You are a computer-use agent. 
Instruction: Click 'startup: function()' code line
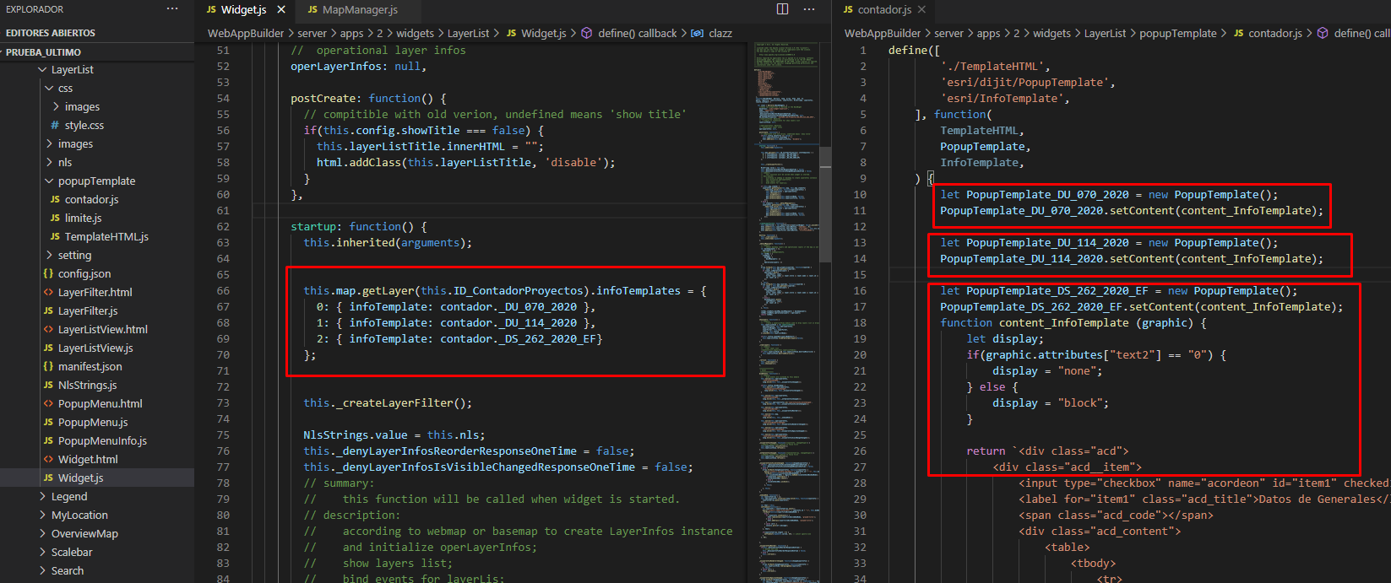pyautogui.click(x=358, y=227)
